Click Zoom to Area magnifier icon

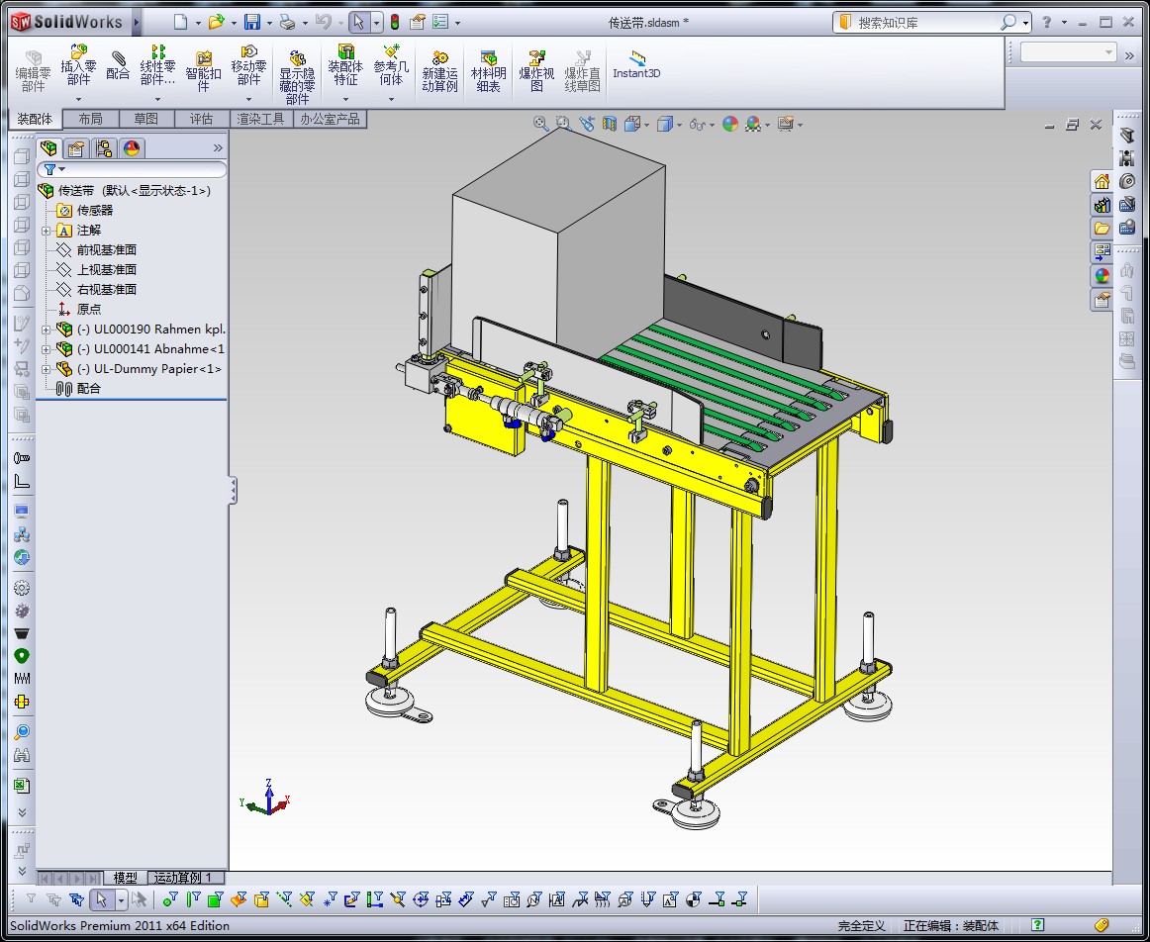(563, 123)
